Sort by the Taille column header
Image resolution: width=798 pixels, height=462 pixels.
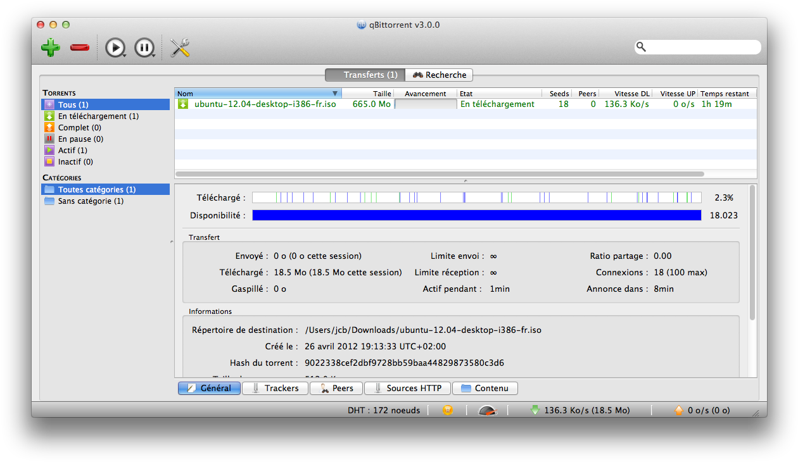367,93
